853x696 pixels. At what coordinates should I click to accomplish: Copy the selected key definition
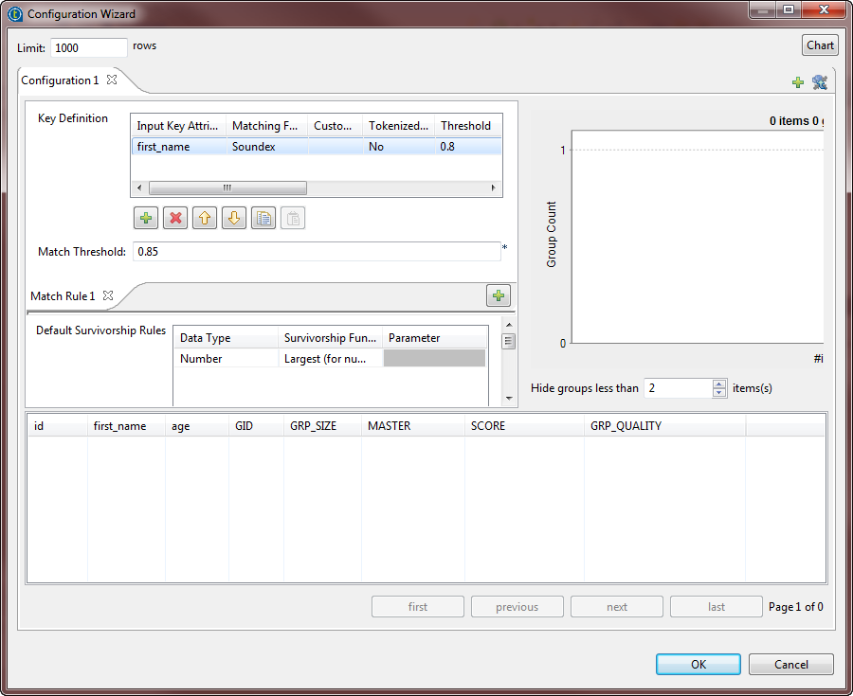click(x=263, y=219)
